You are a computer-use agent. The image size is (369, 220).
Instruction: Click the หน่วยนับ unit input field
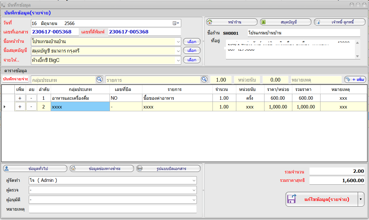coord(247,80)
